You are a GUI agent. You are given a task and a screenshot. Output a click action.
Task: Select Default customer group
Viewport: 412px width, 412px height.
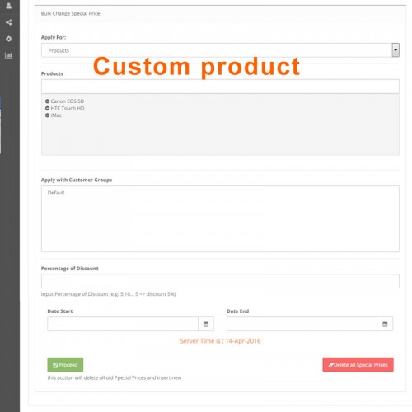(56, 193)
